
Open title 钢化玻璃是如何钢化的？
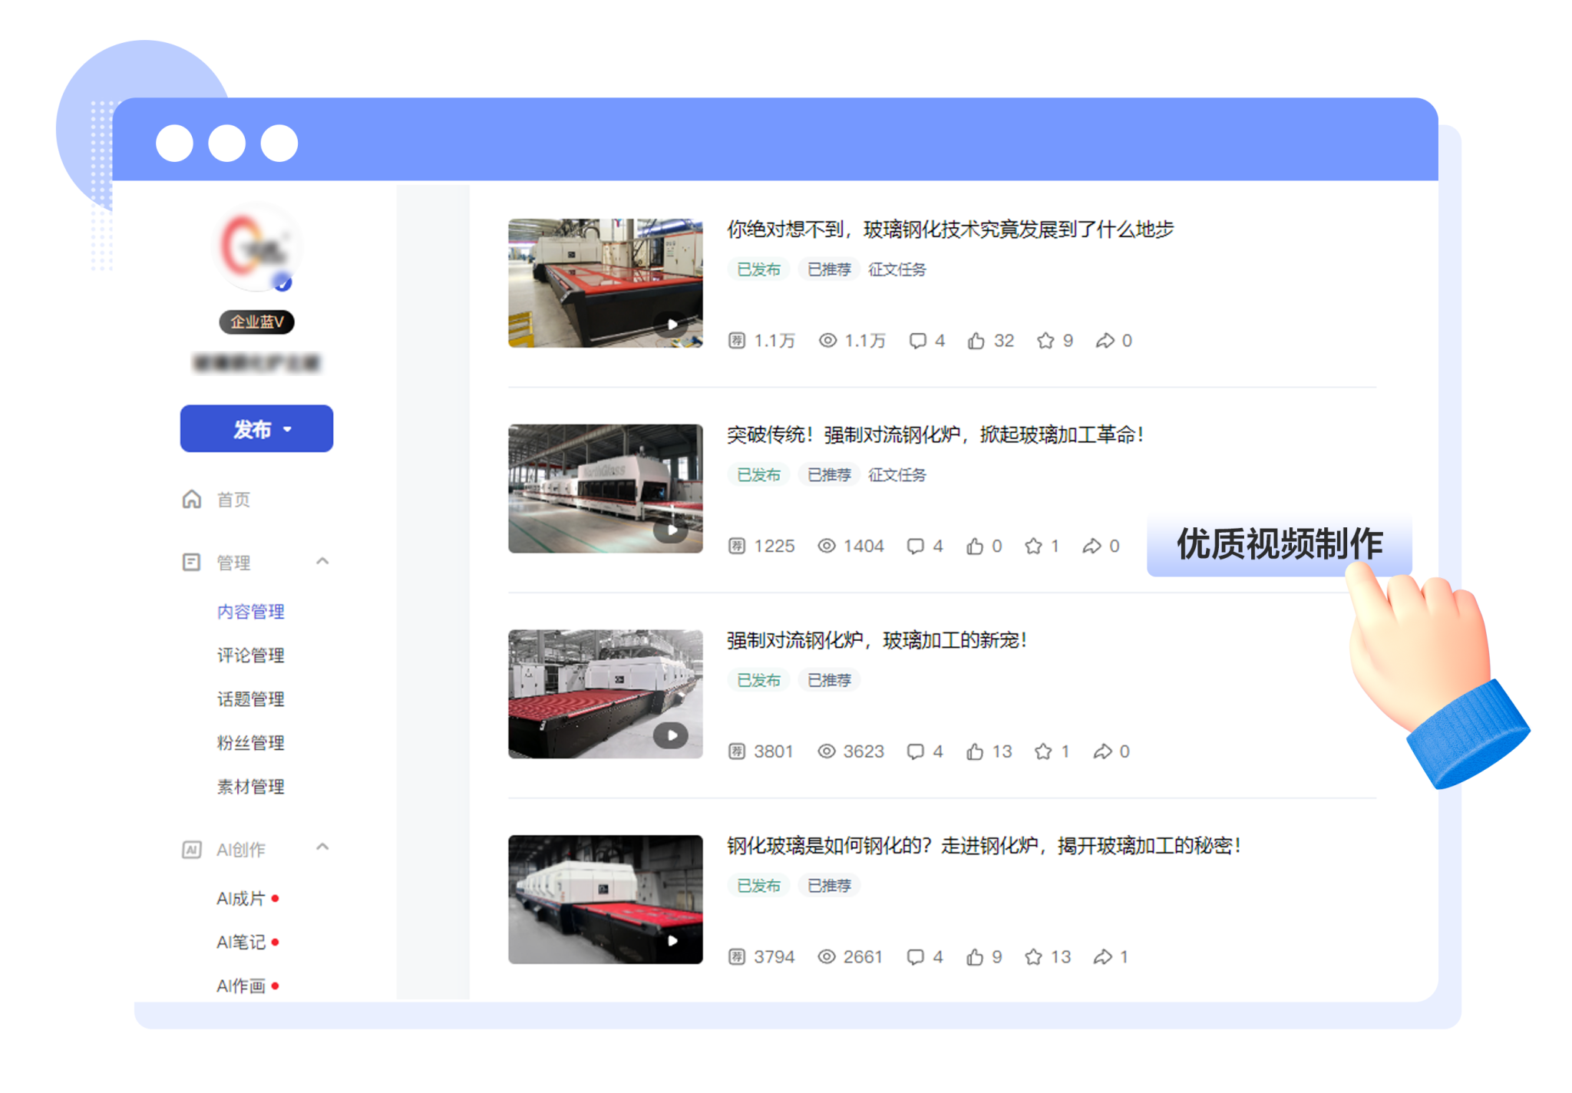tap(984, 846)
